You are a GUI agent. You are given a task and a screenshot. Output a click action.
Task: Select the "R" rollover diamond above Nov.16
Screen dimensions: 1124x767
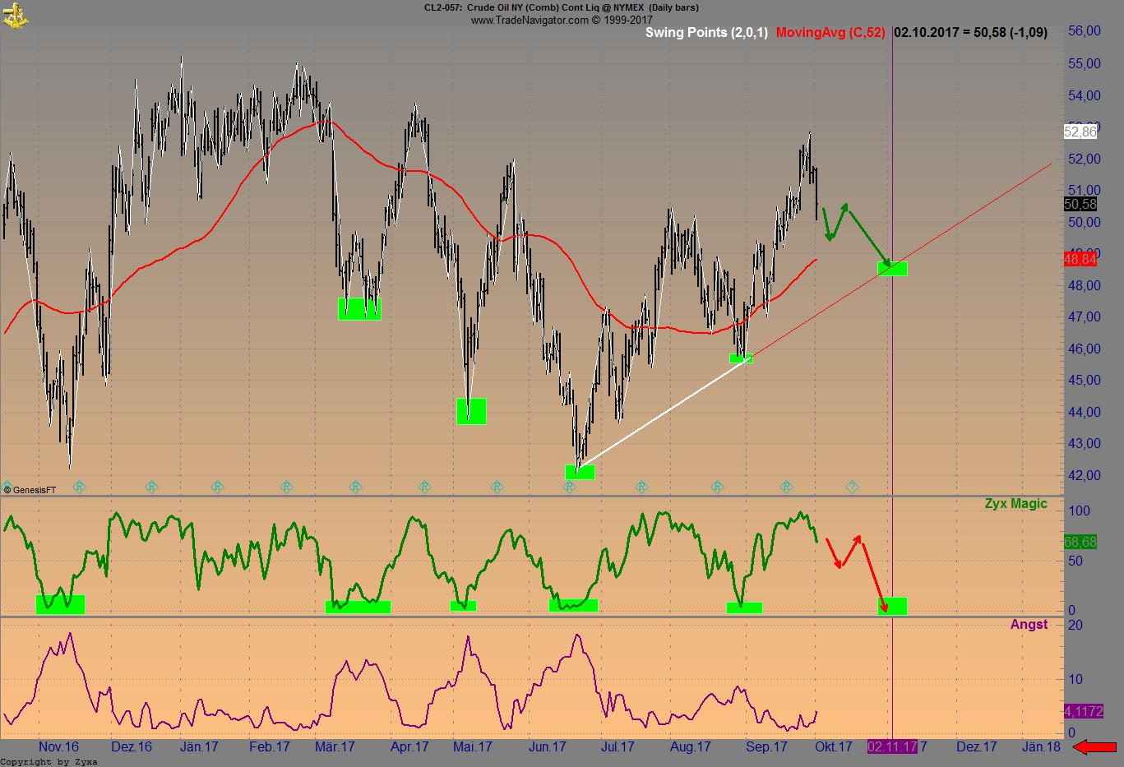(80, 487)
